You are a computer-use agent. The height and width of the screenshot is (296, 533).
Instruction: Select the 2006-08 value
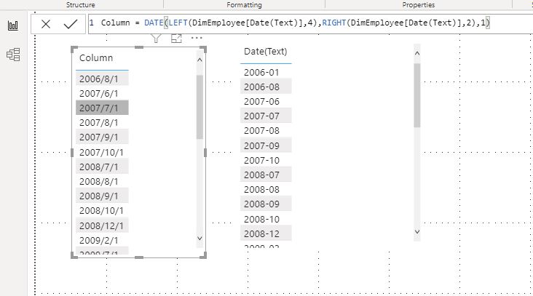[x=266, y=87]
